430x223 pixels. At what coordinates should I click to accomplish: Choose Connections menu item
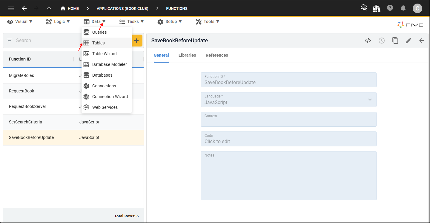(107, 86)
